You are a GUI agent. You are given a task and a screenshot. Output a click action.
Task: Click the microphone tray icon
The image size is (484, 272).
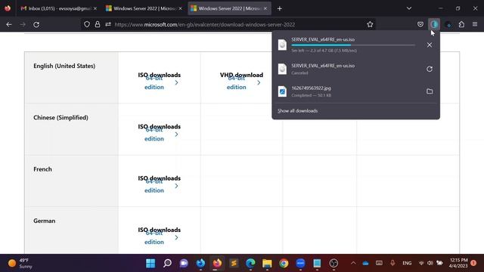point(392,264)
